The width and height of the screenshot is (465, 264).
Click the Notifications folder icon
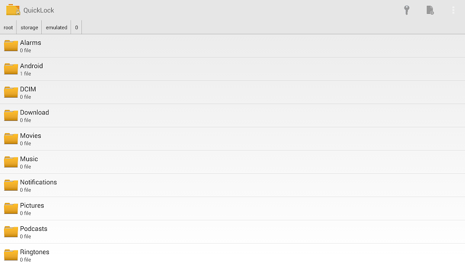(x=11, y=185)
